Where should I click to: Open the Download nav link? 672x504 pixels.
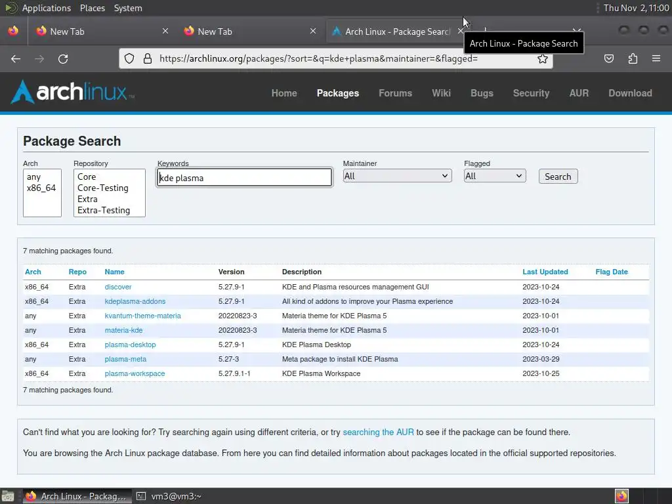pos(630,93)
